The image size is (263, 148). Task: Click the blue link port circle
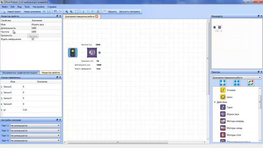(x=99, y=53)
